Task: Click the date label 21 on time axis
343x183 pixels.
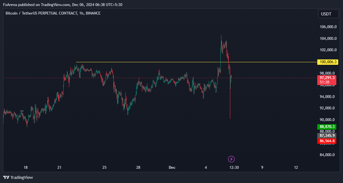Action: [59, 167]
